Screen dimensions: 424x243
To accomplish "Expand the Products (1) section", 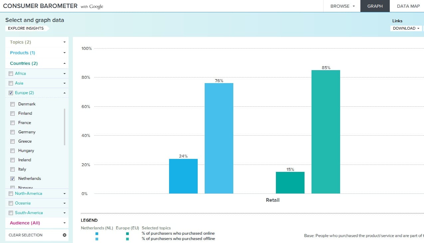I will (37, 53).
